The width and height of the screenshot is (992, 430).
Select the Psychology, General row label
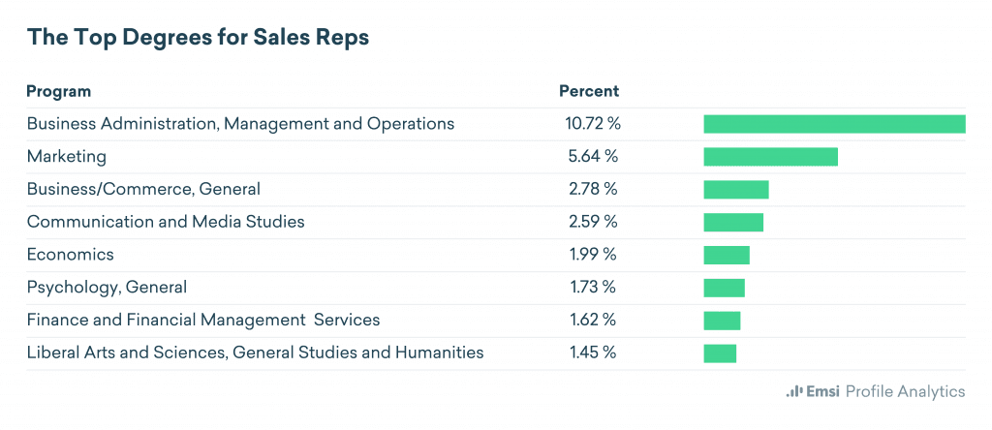point(107,287)
